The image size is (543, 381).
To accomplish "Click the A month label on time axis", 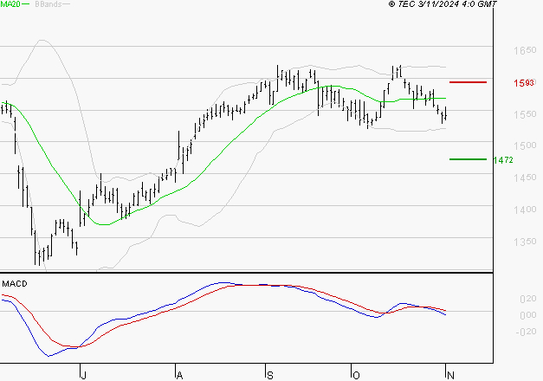I will pos(179,375).
